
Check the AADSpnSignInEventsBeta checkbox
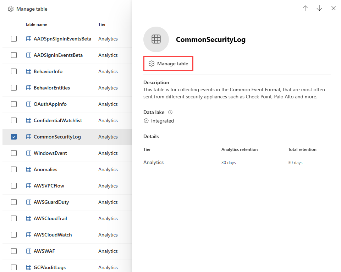tap(14, 39)
